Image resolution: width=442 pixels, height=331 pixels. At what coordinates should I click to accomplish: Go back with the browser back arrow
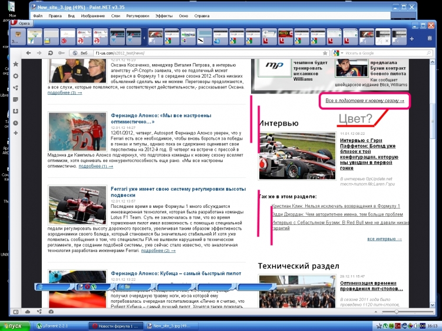point(28,53)
